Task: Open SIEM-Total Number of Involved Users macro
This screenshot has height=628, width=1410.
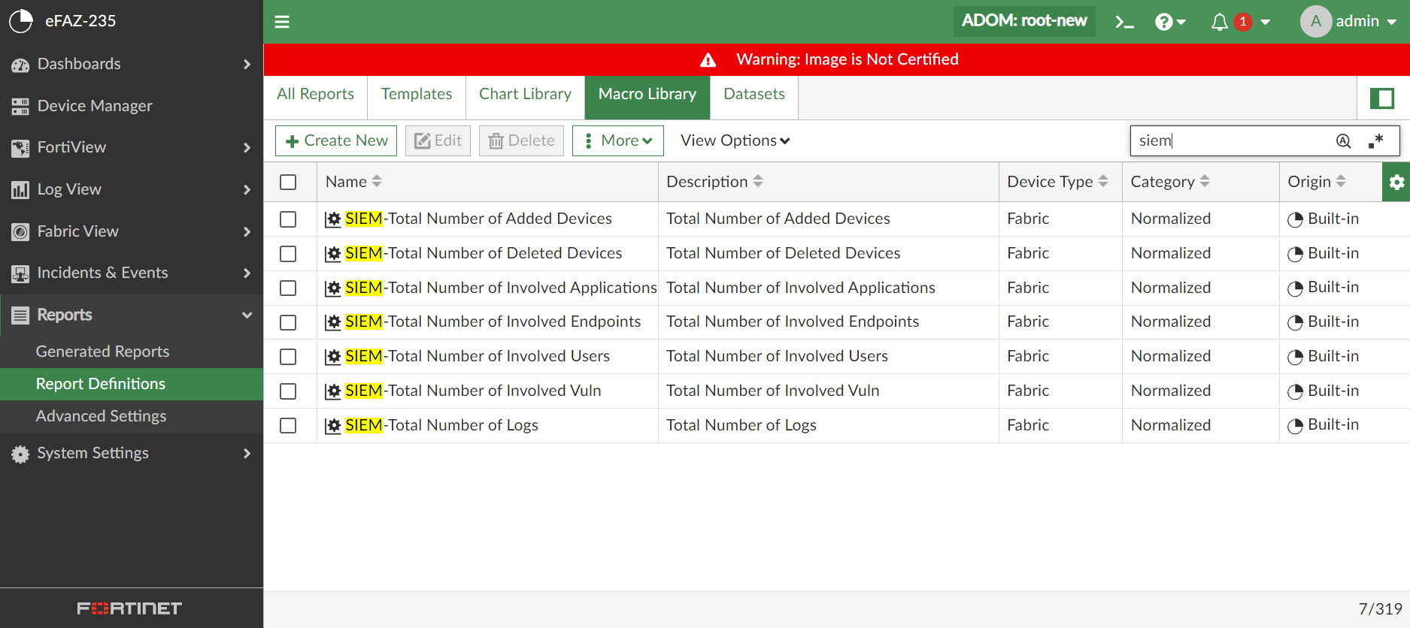Action: point(478,356)
